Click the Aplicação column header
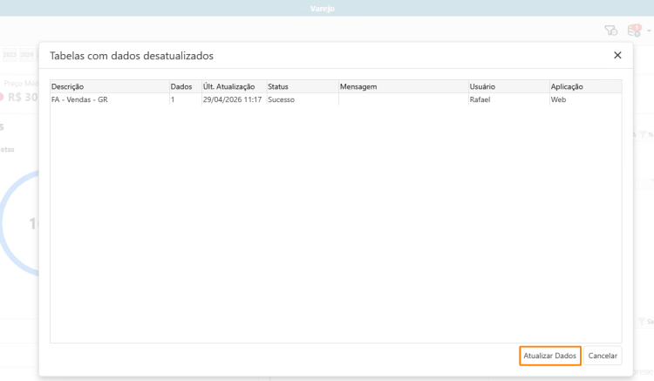Image resolution: width=654 pixels, height=381 pixels. click(x=586, y=86)
